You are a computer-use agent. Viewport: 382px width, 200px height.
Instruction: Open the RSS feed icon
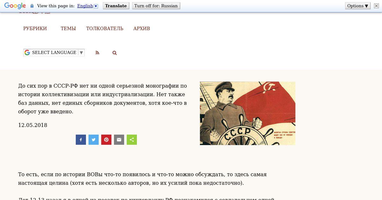pos(97,53)
